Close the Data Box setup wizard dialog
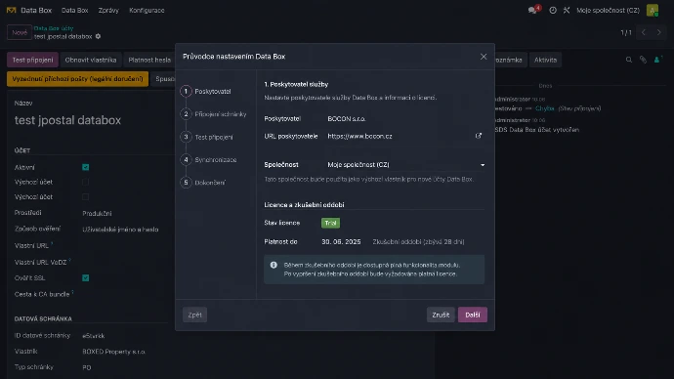This screenshot has width=674, height=379. pyautogui.click(x=484, y=57)
